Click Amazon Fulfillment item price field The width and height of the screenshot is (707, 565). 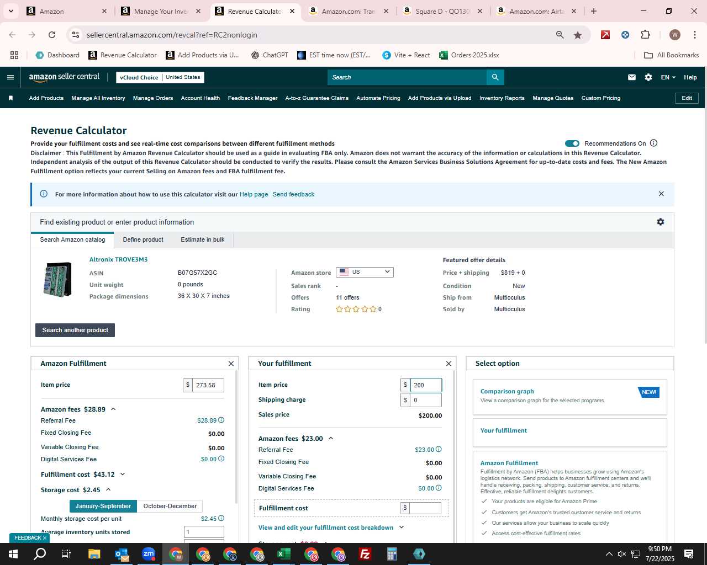click(x=208, y=385)
